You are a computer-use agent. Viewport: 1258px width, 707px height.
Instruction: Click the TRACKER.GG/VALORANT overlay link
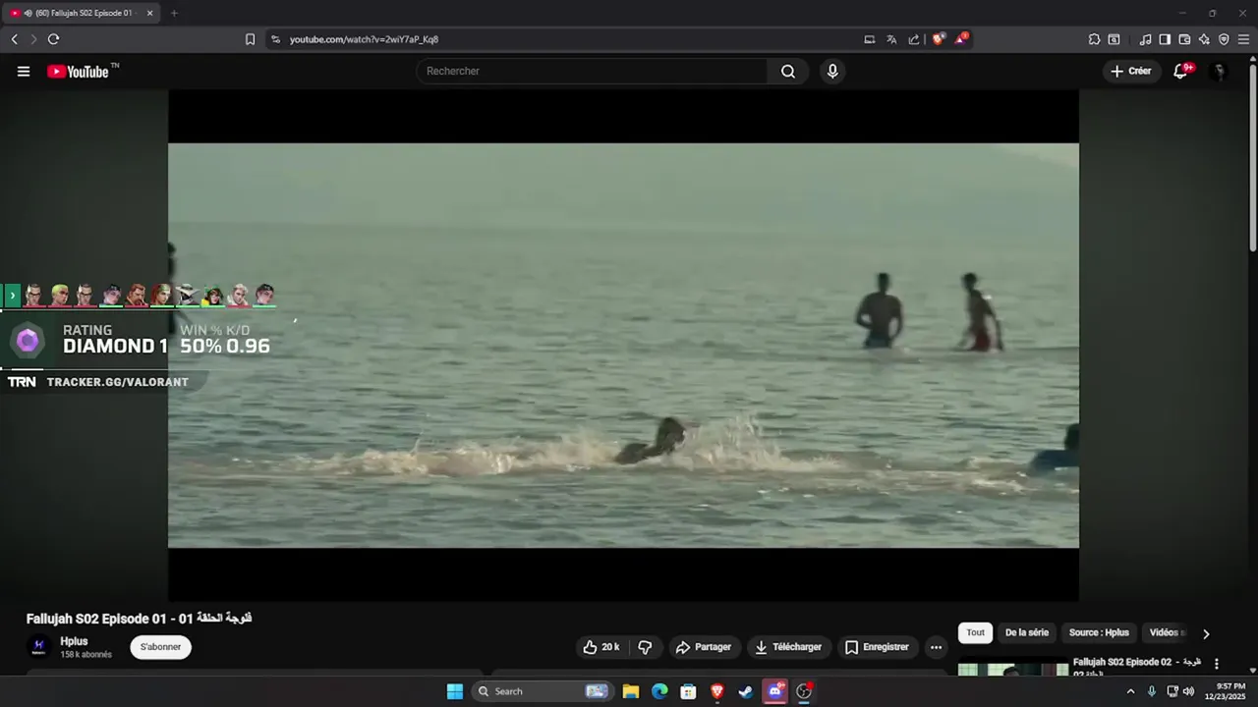[x=117, y=382]
